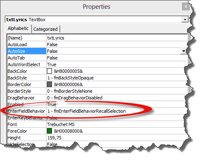Image resolution: width=206 pixels, height=161 pixels.
Task: Click the &H80000006& BorderColor value
Action: coord(68,84)
